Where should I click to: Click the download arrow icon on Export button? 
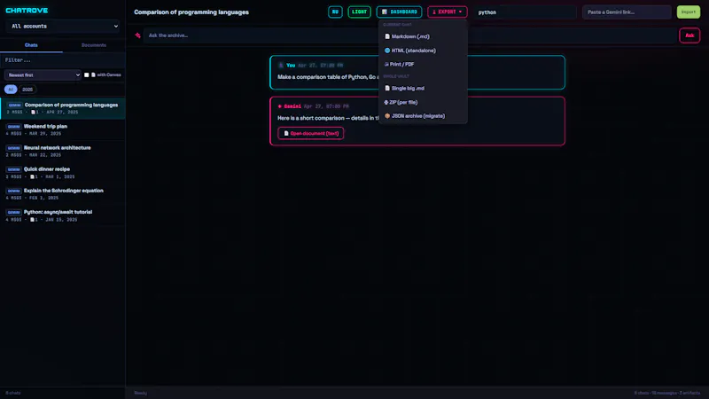434,12
